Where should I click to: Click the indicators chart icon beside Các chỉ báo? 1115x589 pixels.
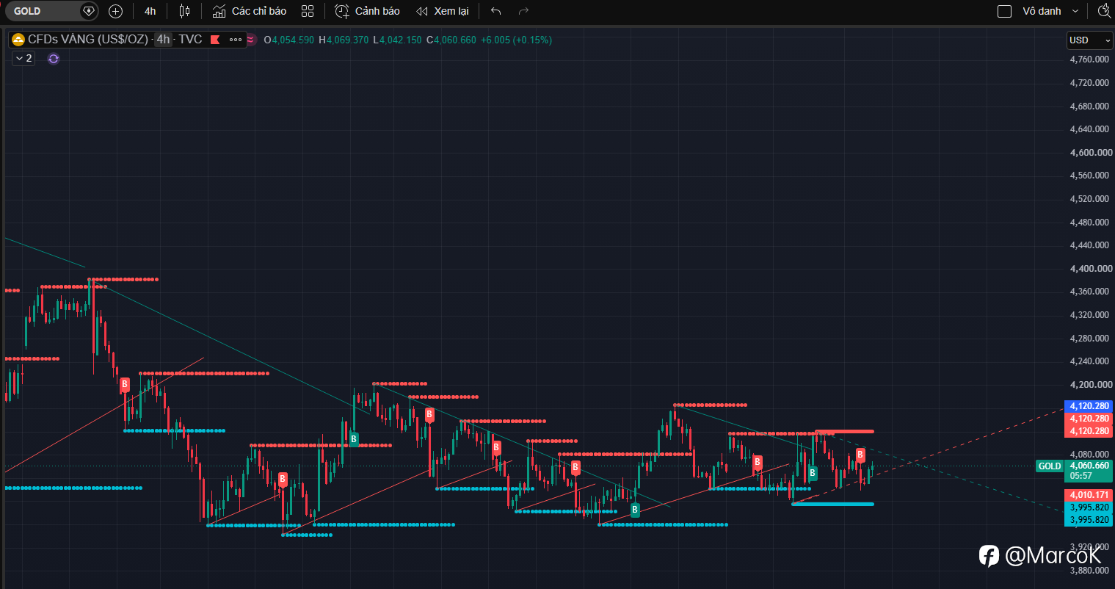point(219,11)
